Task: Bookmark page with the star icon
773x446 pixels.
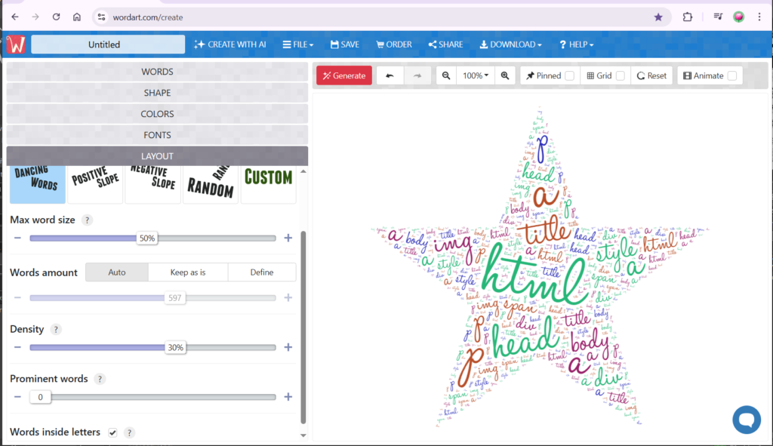Action: tap(658, 17)
